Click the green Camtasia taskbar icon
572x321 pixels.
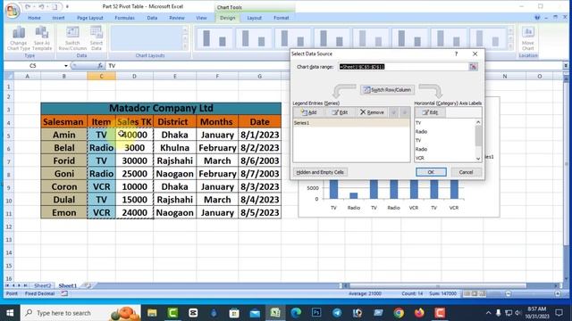[x=172, y=313]
